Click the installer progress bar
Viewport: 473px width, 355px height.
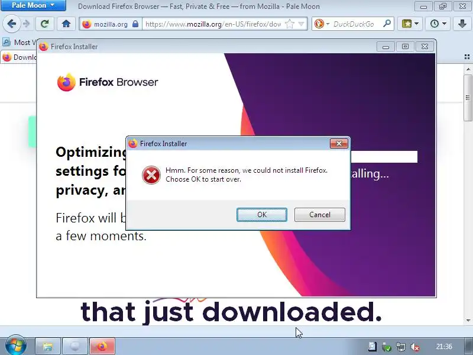384,157
